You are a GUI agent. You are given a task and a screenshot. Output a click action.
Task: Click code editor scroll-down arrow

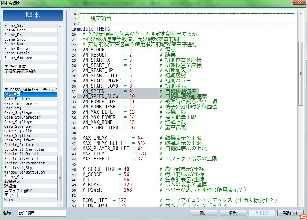click(301, 204)
